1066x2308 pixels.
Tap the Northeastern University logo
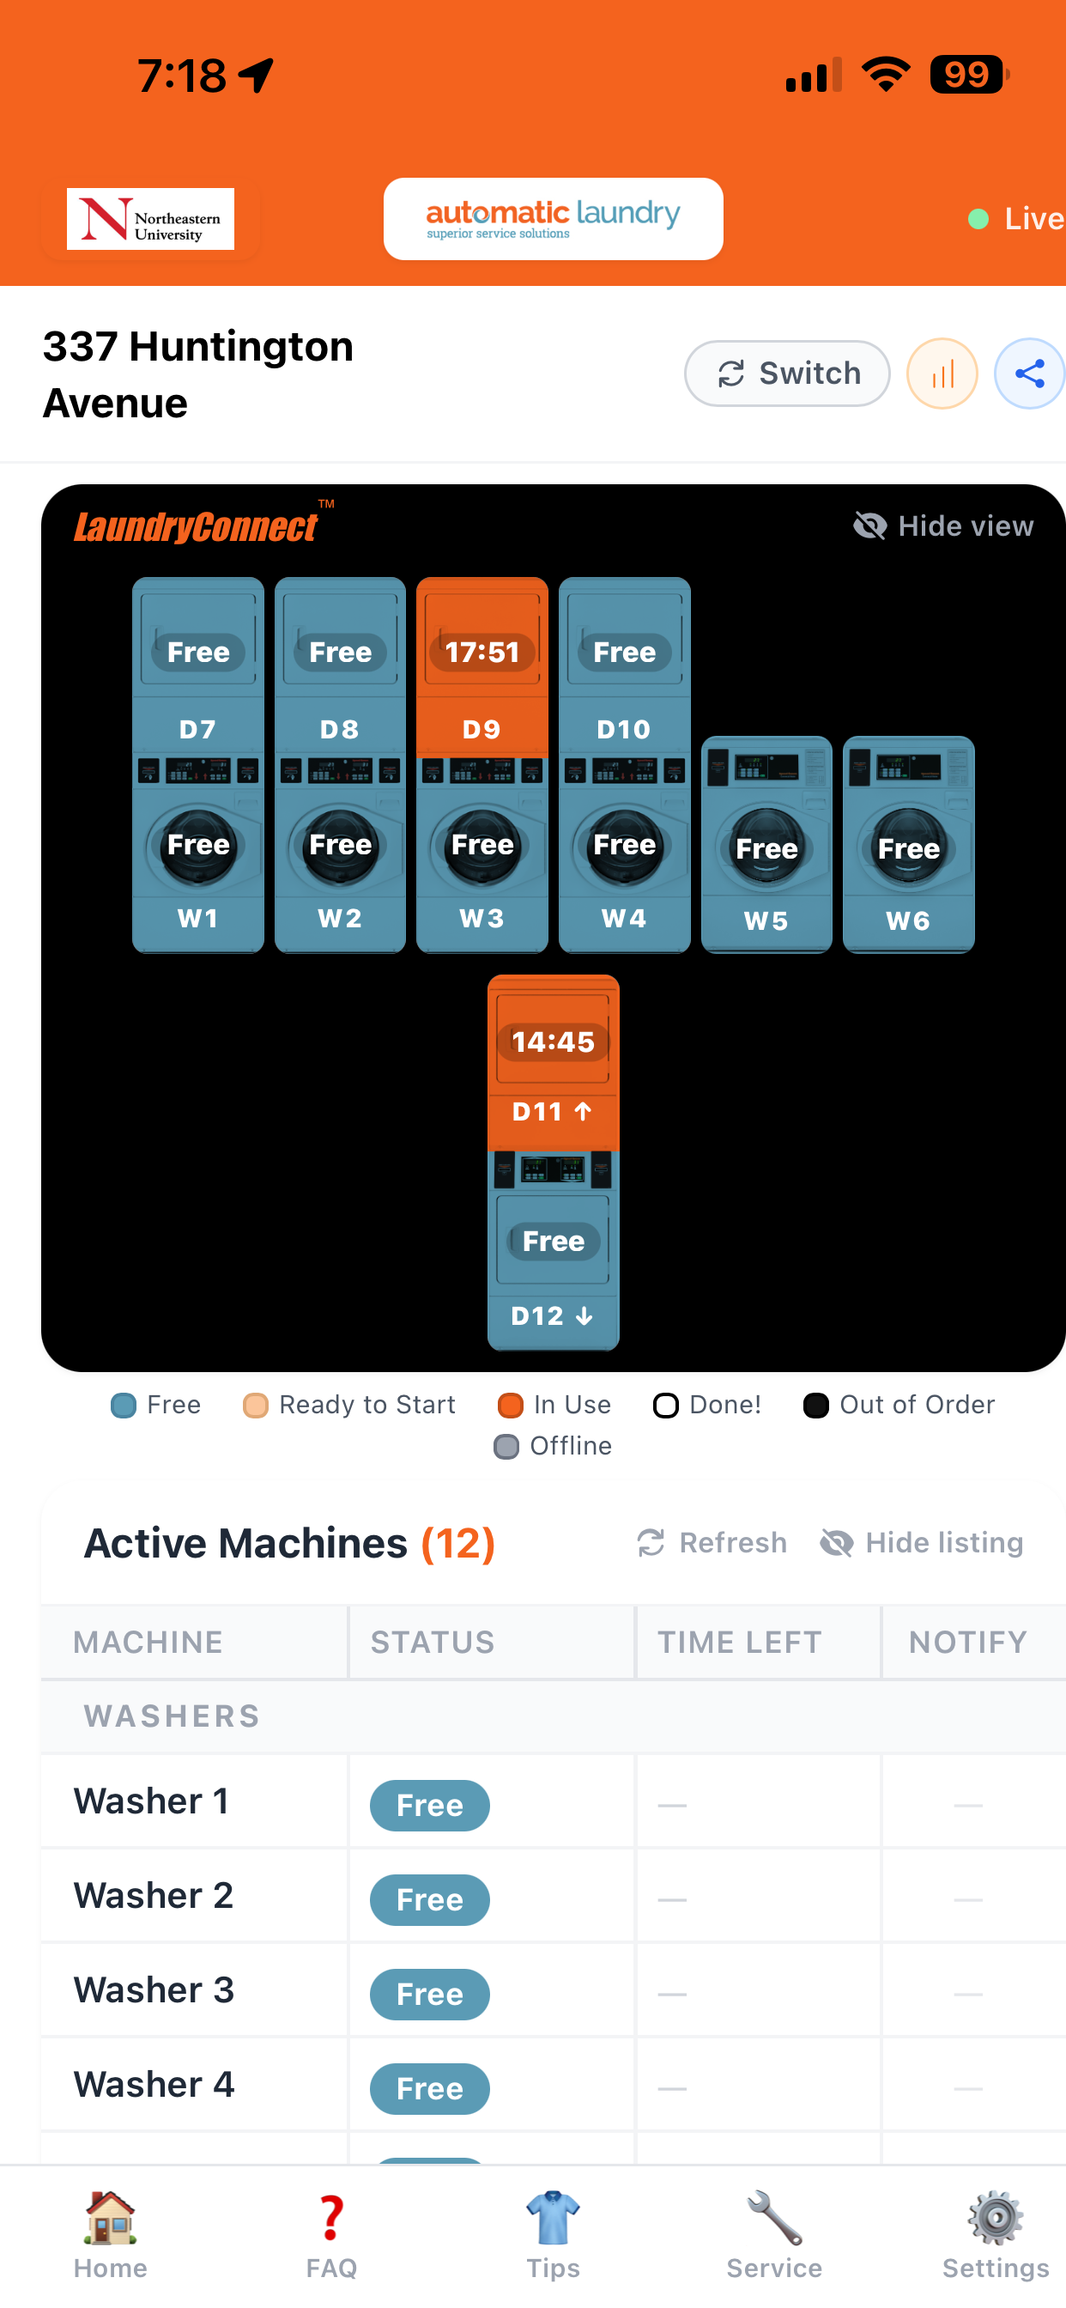click(150, 219)
